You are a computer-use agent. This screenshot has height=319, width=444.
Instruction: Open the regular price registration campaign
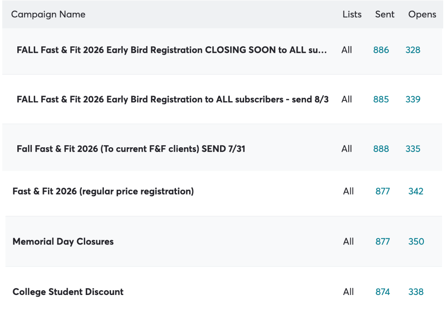point(103,191)
